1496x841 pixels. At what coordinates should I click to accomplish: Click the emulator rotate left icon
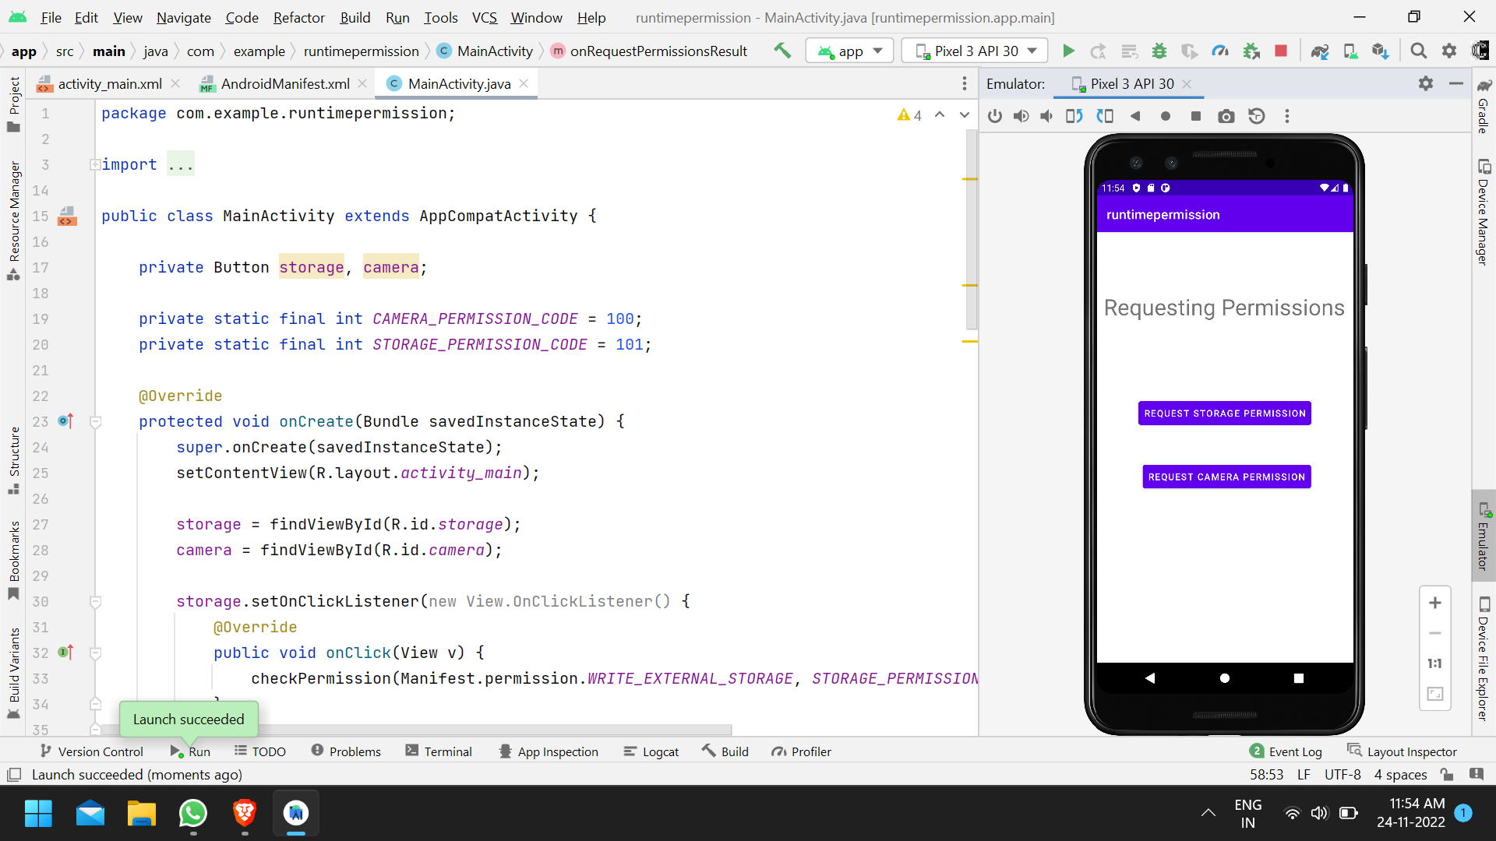[x=1074, y=116]
